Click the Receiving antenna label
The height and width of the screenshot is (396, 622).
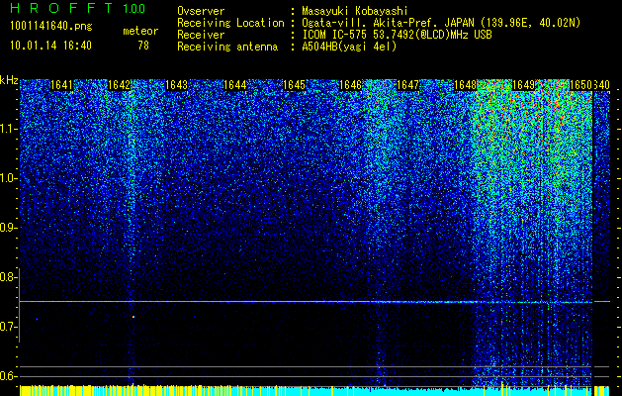coord(227,47)
